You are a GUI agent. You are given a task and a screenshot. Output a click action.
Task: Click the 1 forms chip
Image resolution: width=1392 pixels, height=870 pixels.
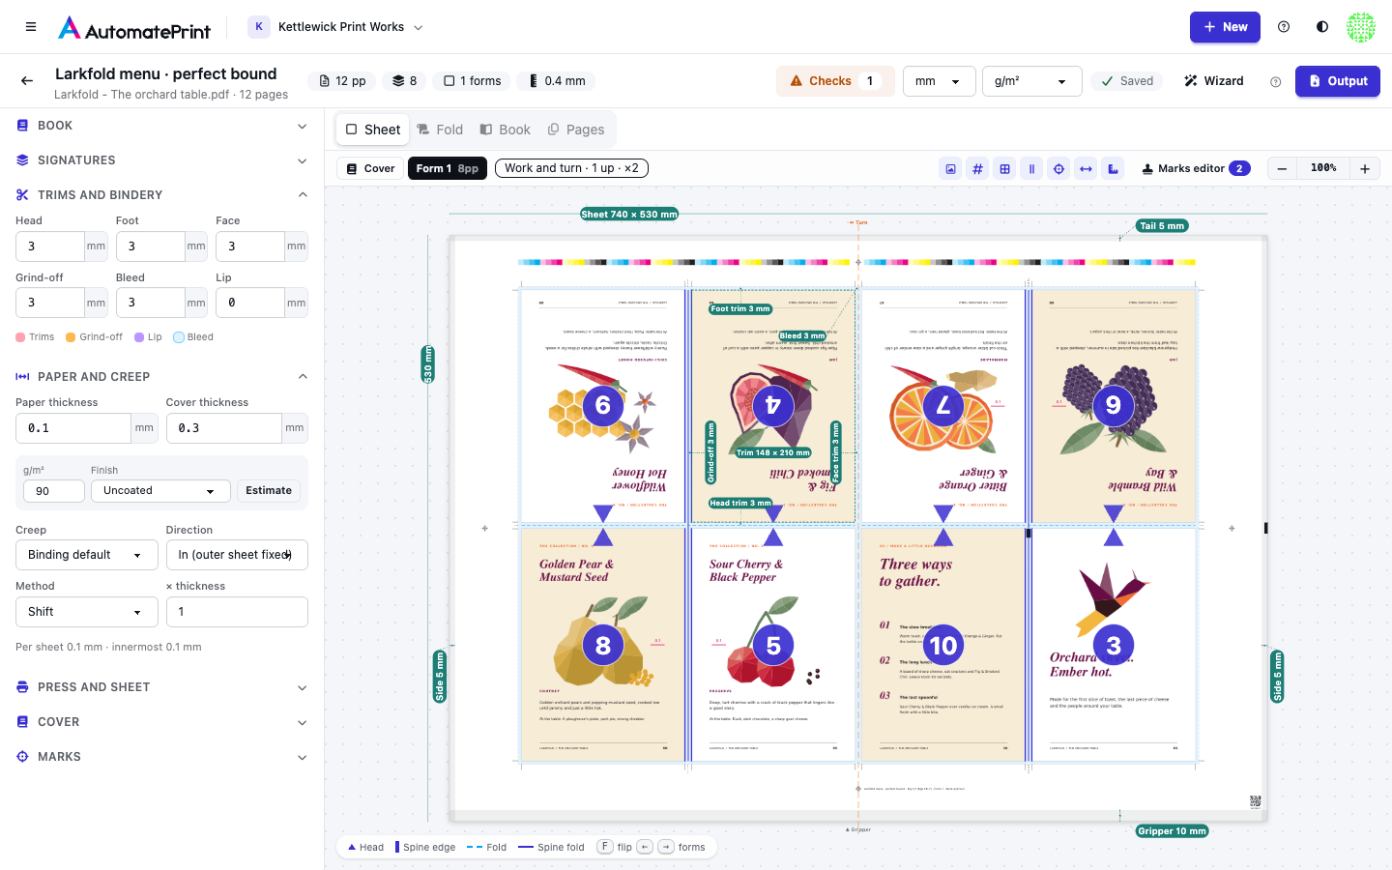[x=473, y=81]
